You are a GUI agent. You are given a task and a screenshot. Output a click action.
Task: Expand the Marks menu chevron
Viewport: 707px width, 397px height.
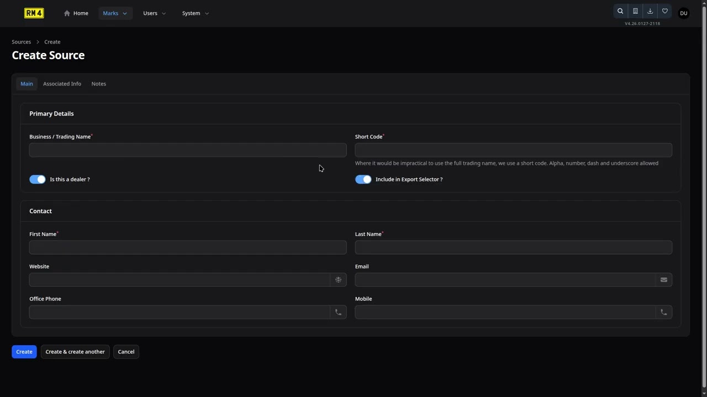[125, 13]
